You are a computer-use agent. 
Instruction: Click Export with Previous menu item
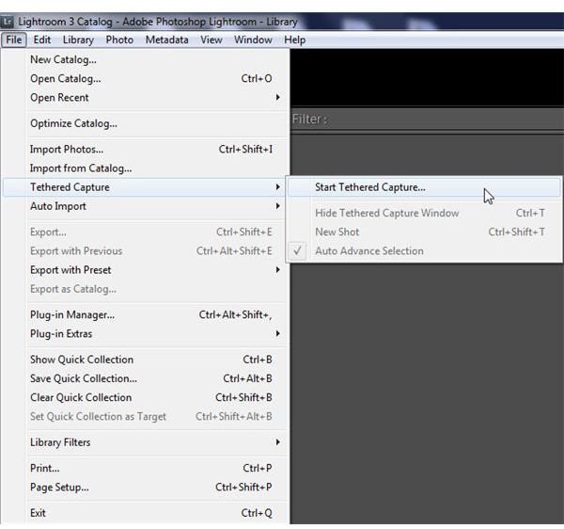146,251
